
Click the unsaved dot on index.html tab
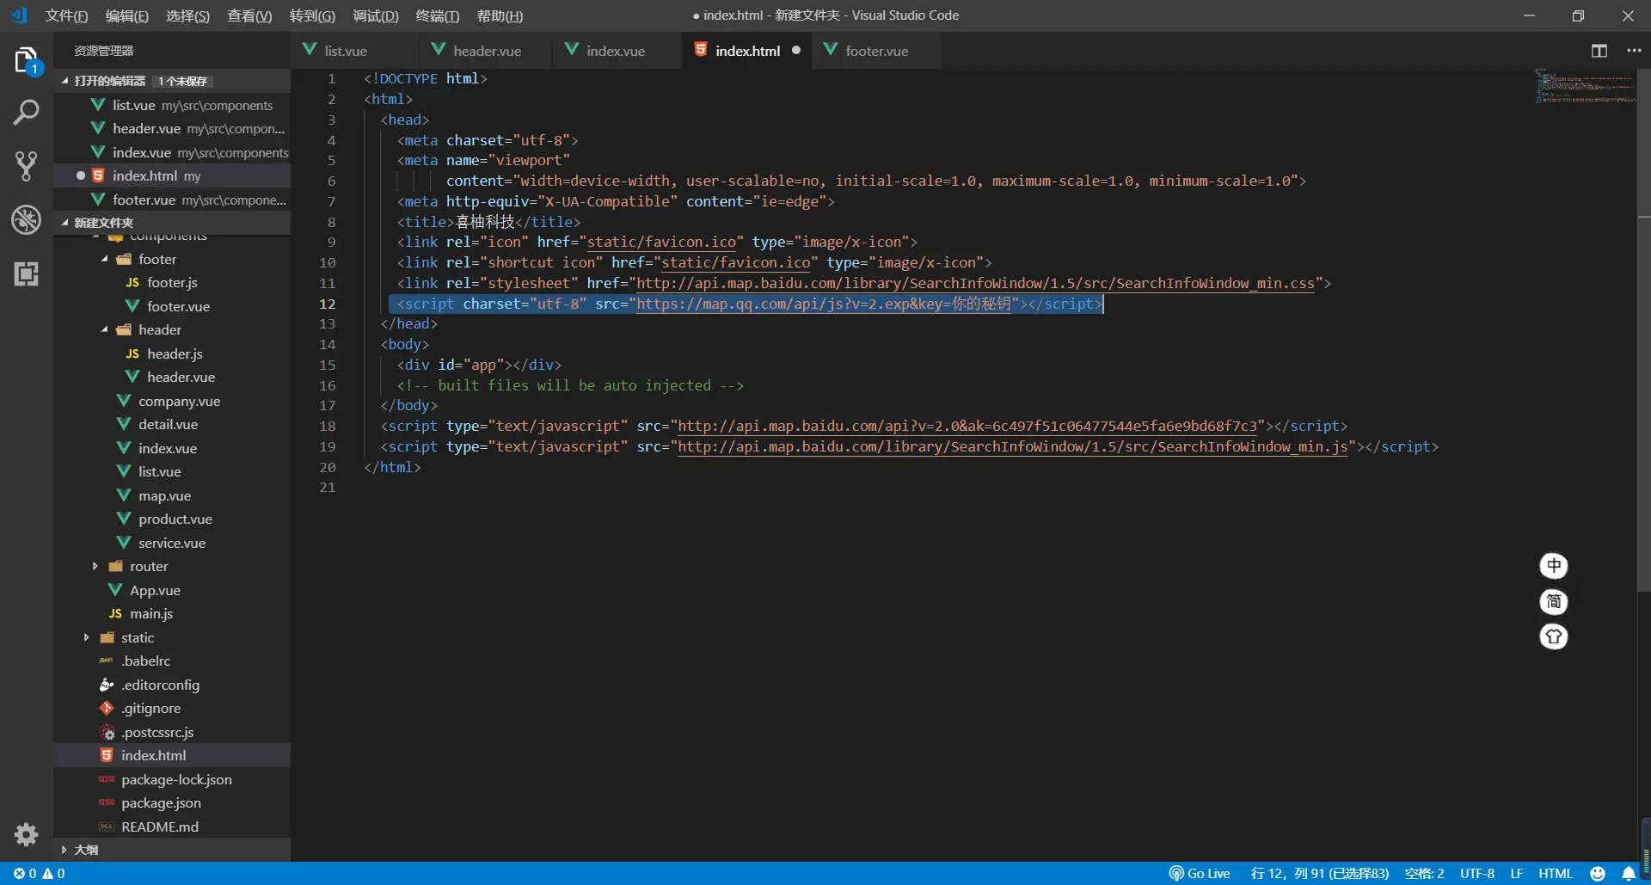coord(796,51)
